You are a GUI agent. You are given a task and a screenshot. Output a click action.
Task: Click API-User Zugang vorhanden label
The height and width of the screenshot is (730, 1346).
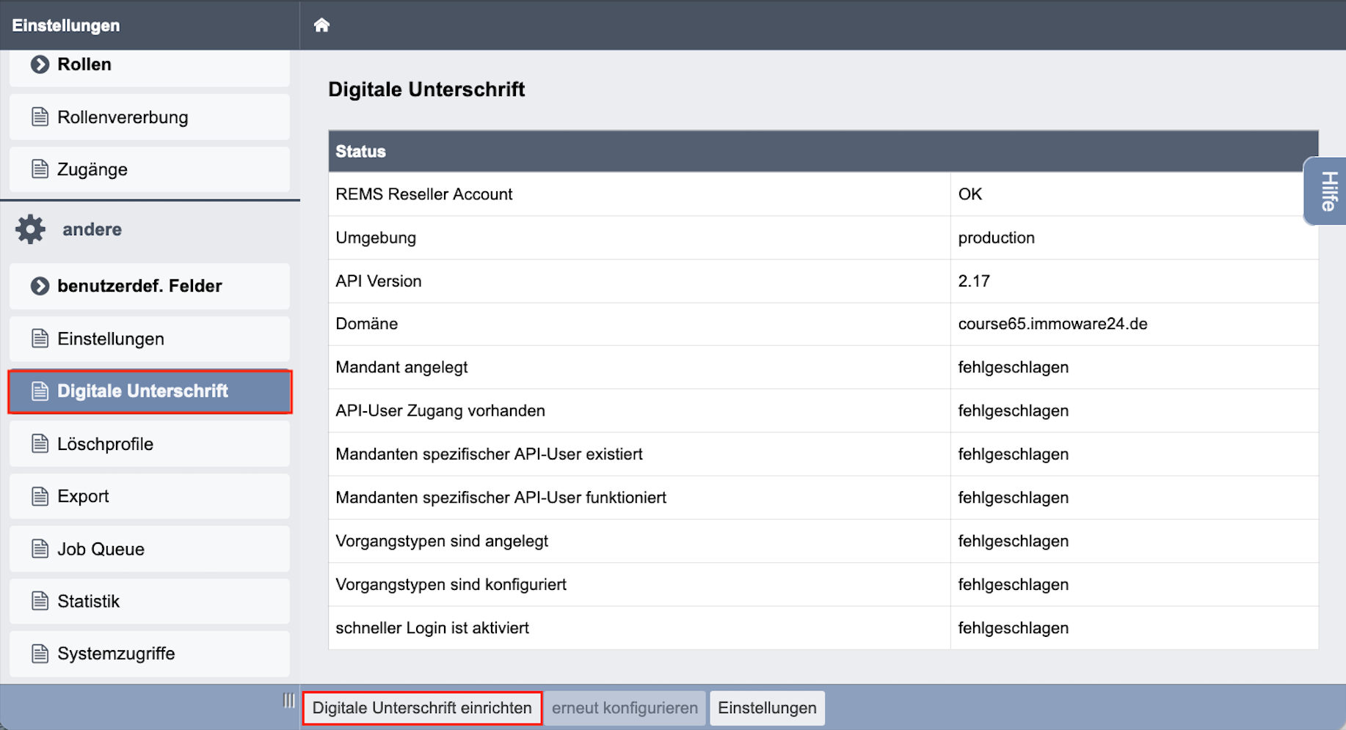440,410
